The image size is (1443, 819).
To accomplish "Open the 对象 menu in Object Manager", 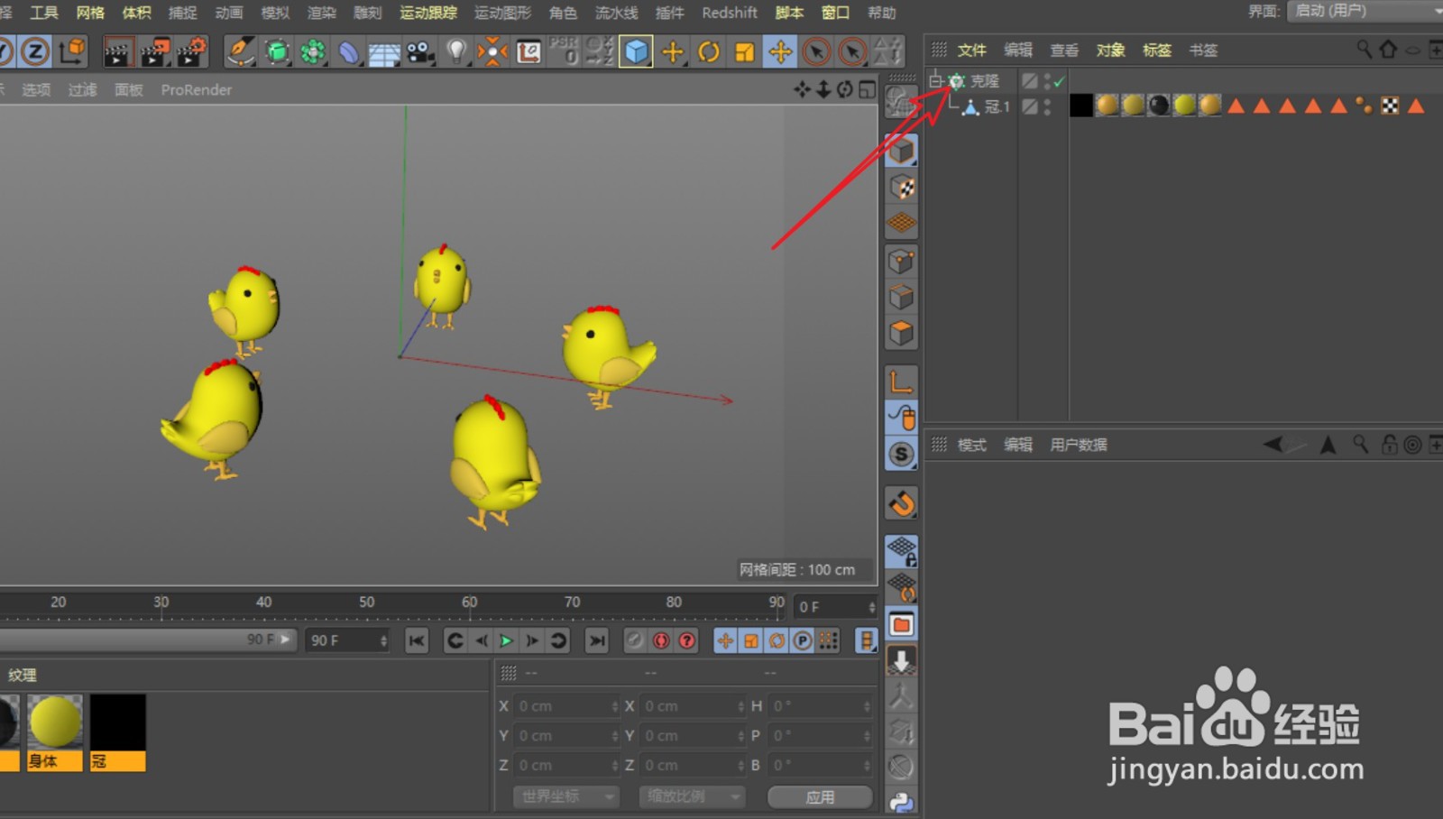I will tap(1110, 51).
